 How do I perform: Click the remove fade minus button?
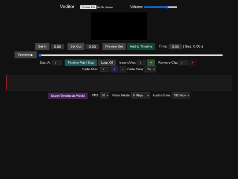click(123, 69)
